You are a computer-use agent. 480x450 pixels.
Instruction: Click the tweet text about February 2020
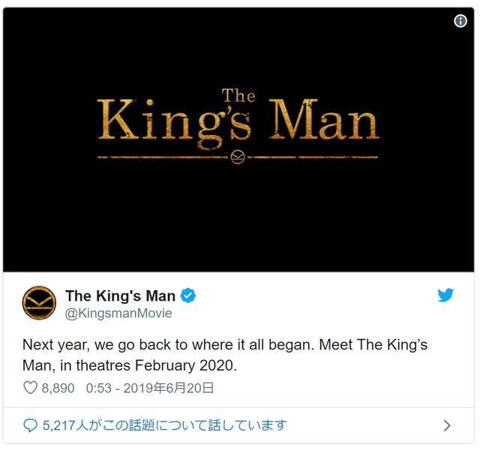click(x=225, y=355)
